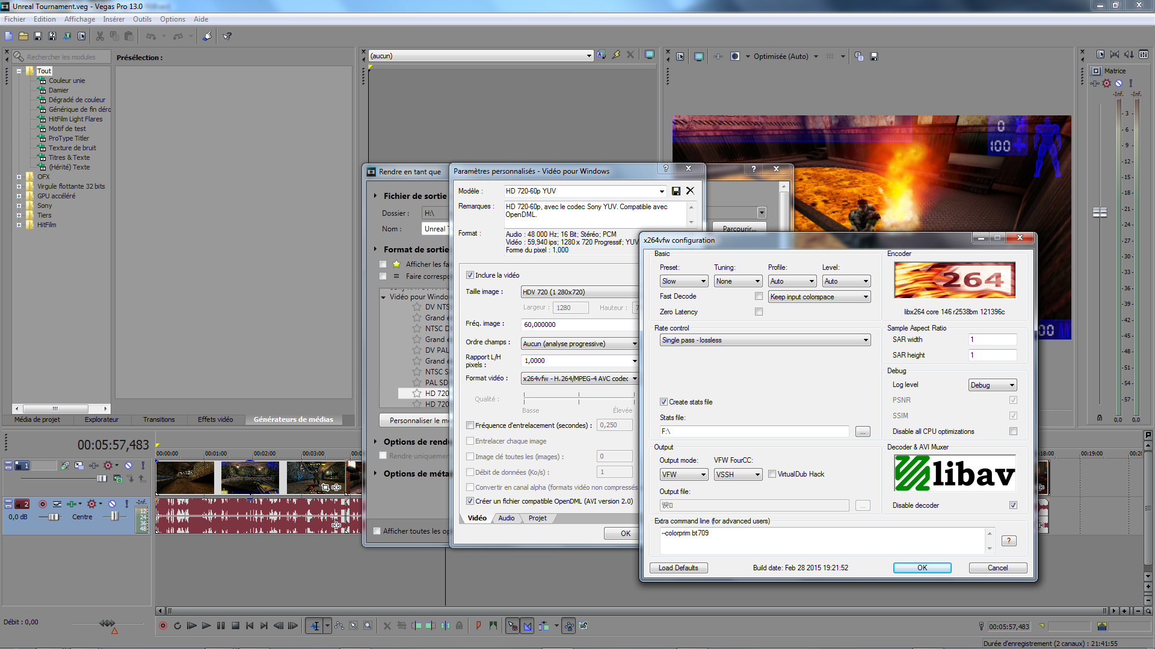Go to start of project
This screenshot has width=1155, height=649.
(250, 626)
